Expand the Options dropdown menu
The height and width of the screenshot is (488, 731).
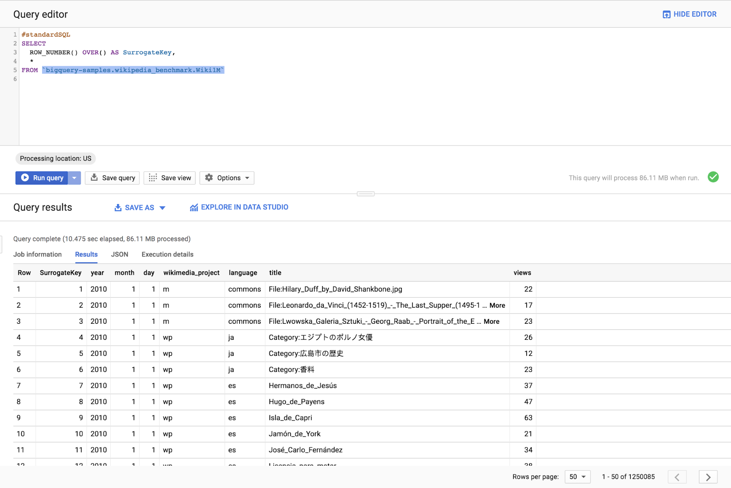tap(226, 177)
